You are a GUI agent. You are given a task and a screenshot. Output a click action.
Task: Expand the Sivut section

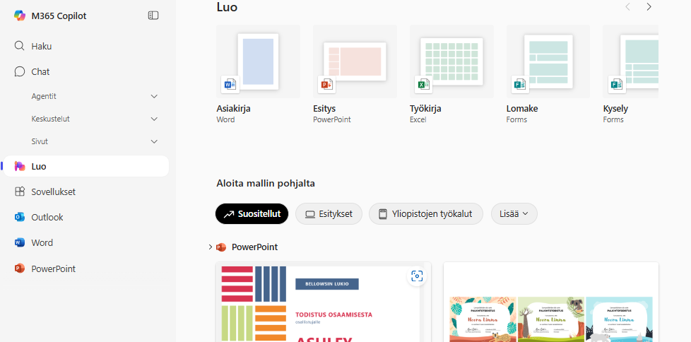click(x=154, y=141)
